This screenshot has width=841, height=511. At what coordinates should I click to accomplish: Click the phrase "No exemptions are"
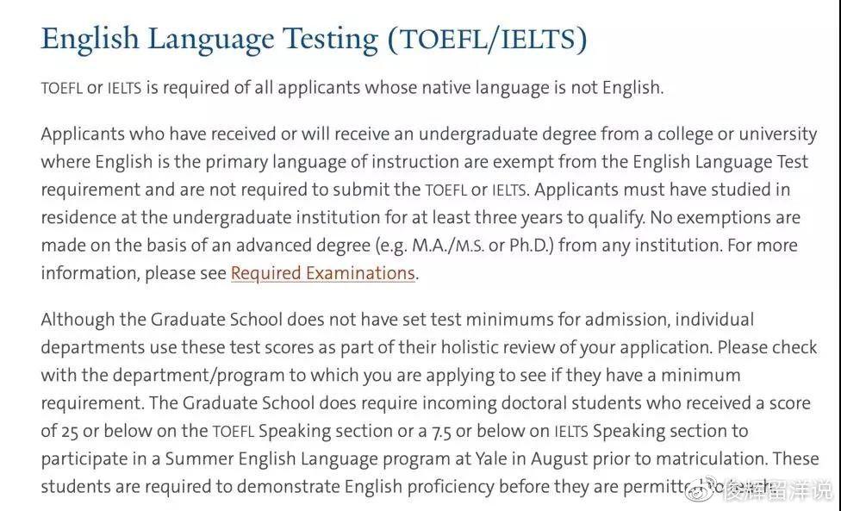tap(726, 217)
